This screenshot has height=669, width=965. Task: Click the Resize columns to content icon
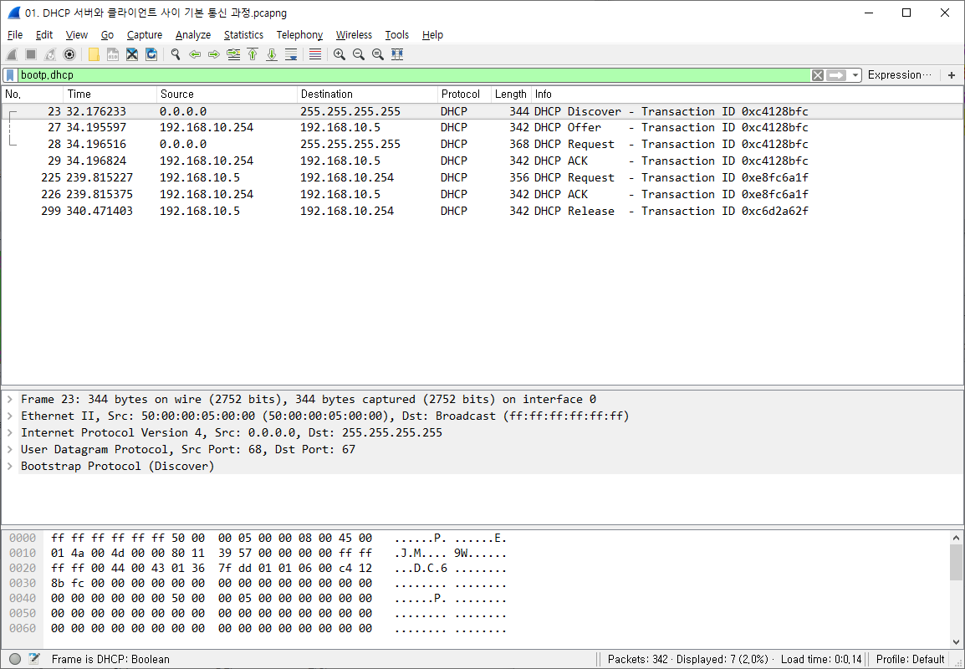(397, 55)
